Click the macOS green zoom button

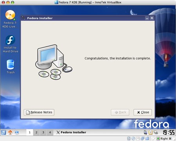13,2
